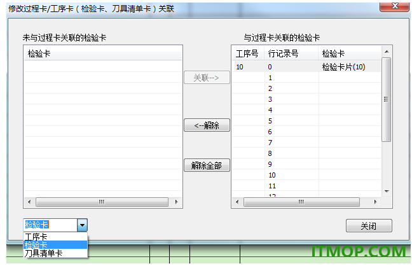Click the combo box text field showing 检验卡
The height and width of the screenshot is (266, 412).
click(x=50, y=225)
